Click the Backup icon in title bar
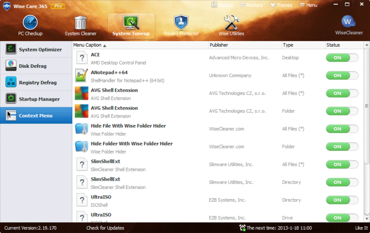Image resolution: width=370 pixels, height=233 pixels. coord(214,5)
